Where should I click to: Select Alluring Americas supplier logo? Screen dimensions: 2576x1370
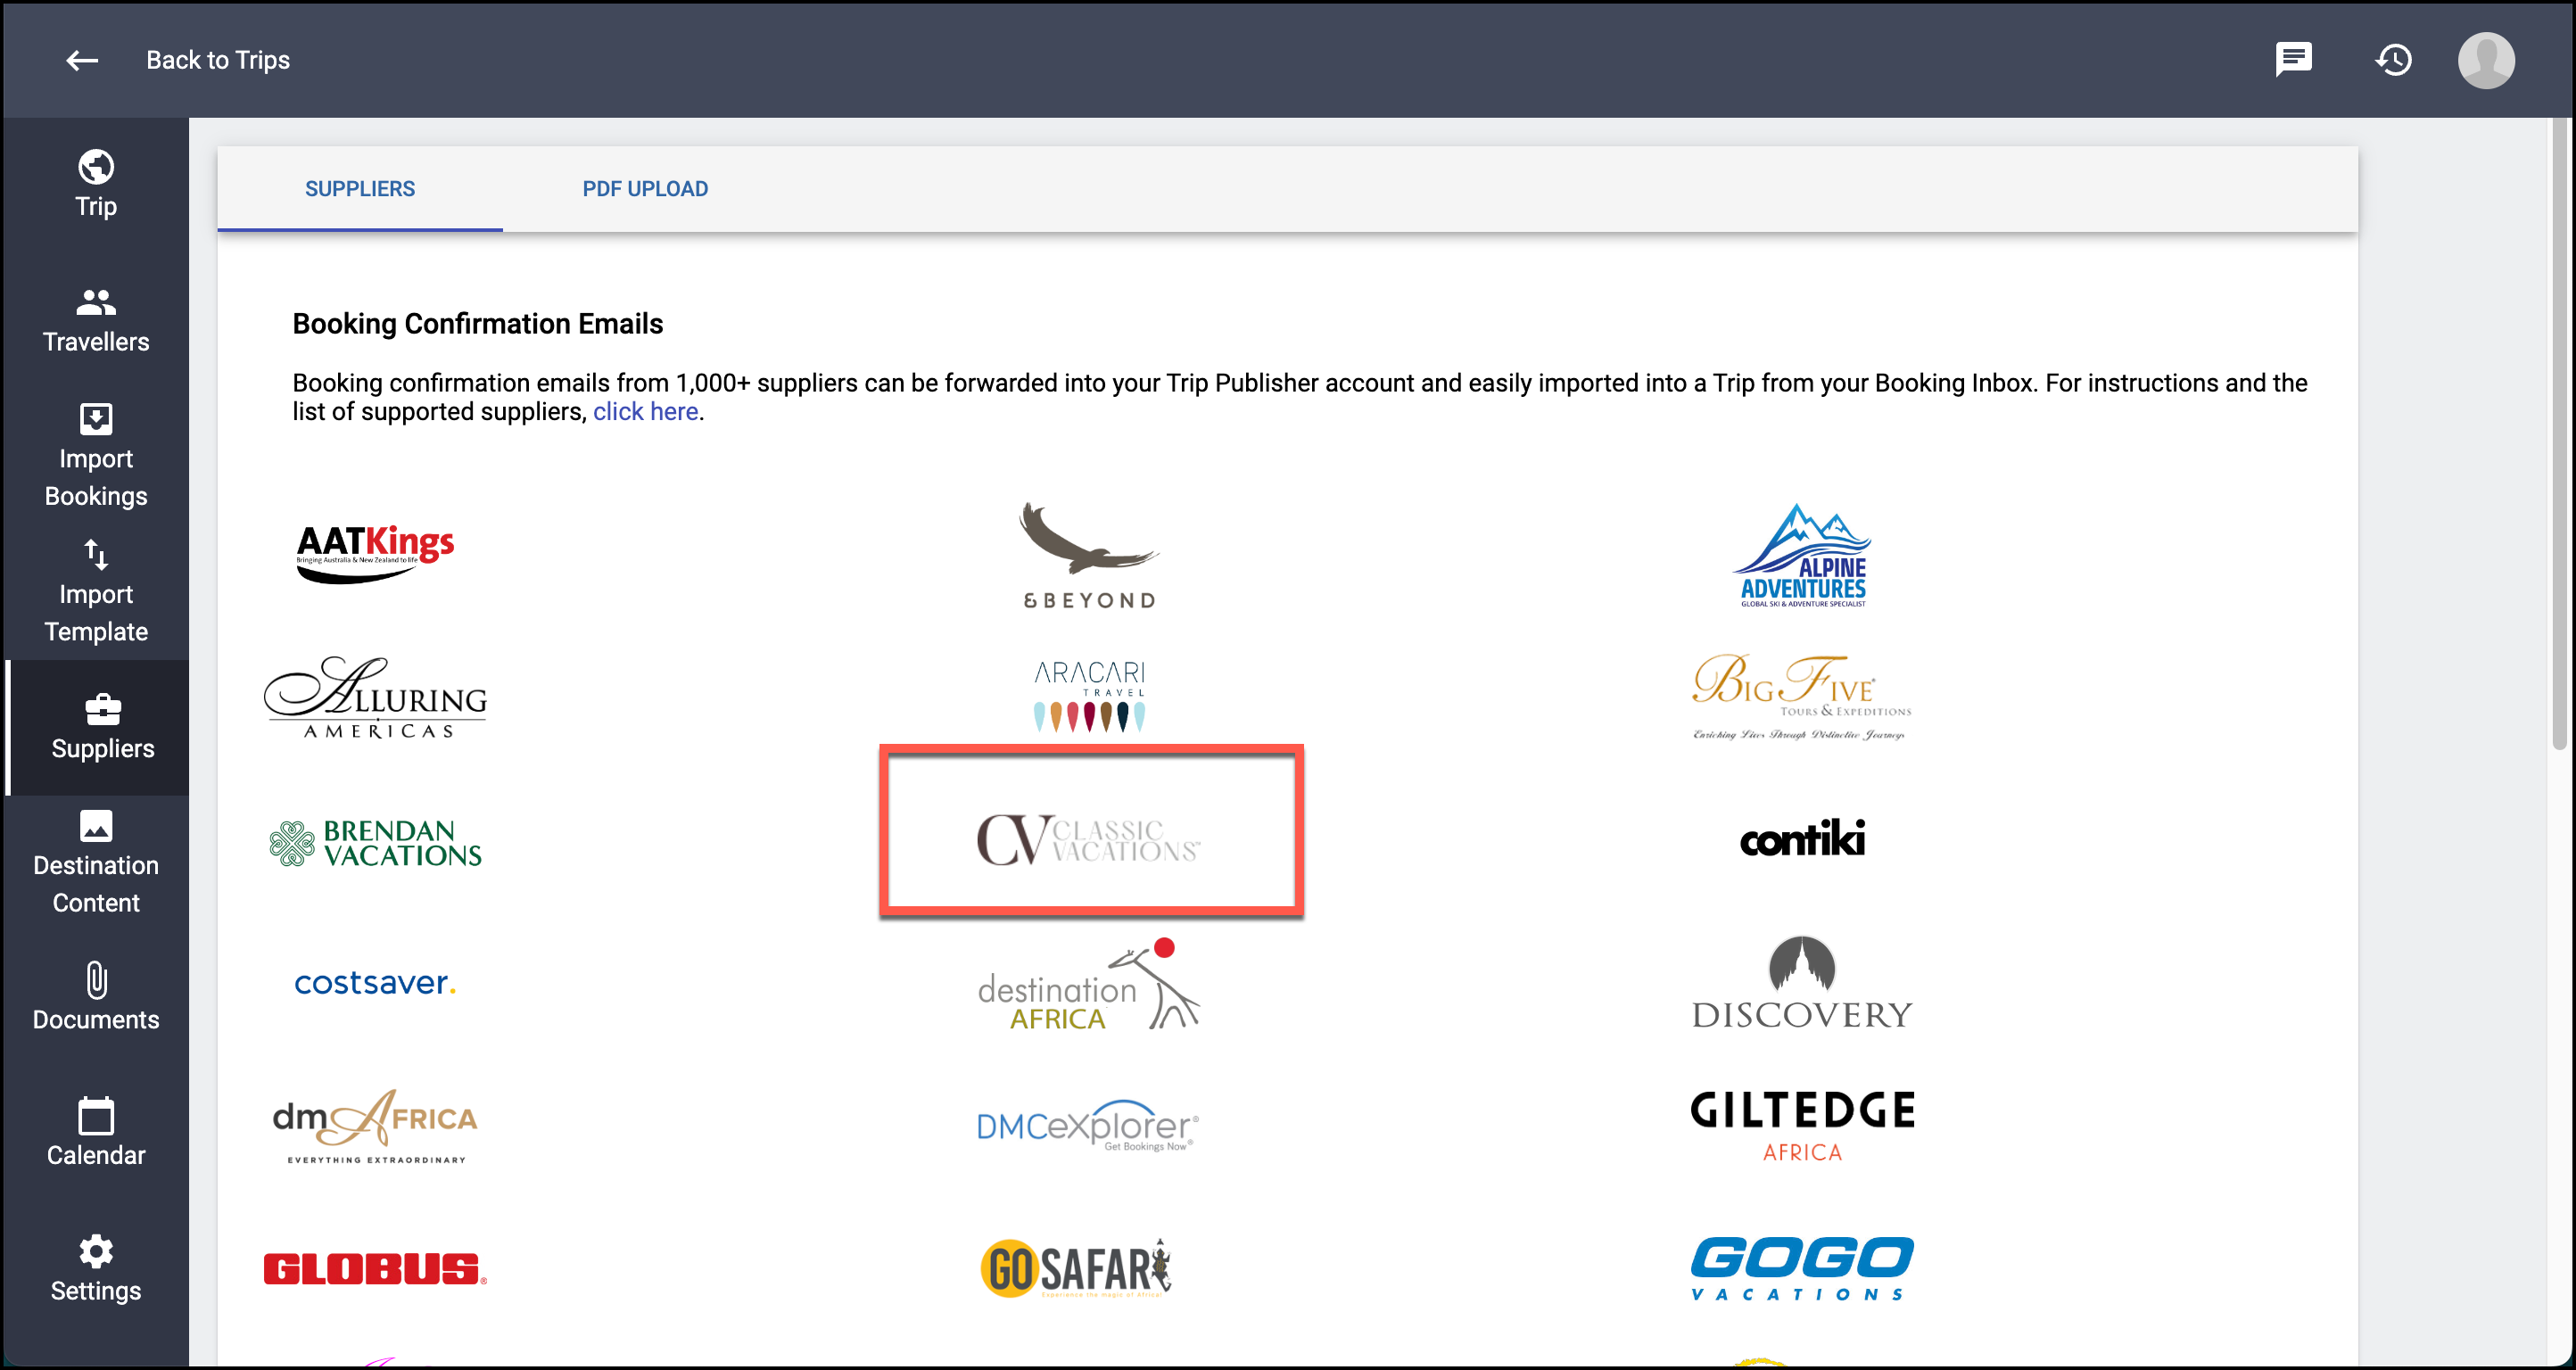pyautogui.click(x=375, y=698)
